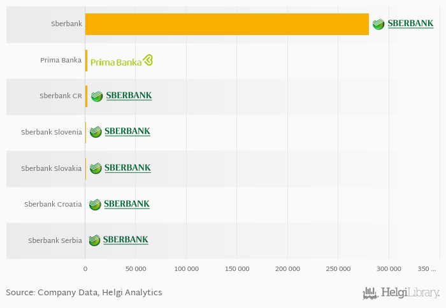Click the Sberbank Slovenia row logo
446x308 pixels.
point(120,132)
